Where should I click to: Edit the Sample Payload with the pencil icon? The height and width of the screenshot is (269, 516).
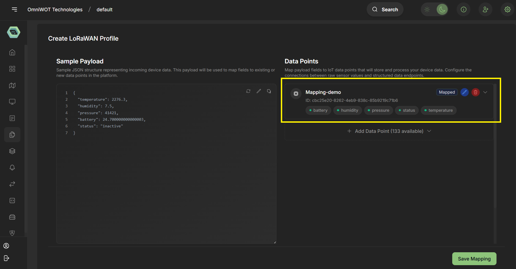[x=259, y=91]
